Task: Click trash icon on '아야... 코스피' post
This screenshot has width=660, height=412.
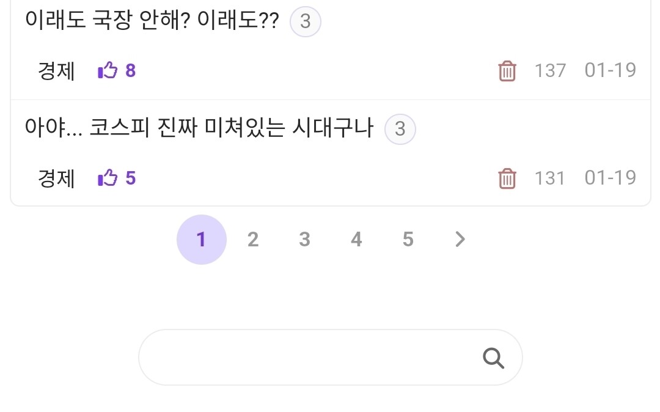Action: tap(507, 178)
